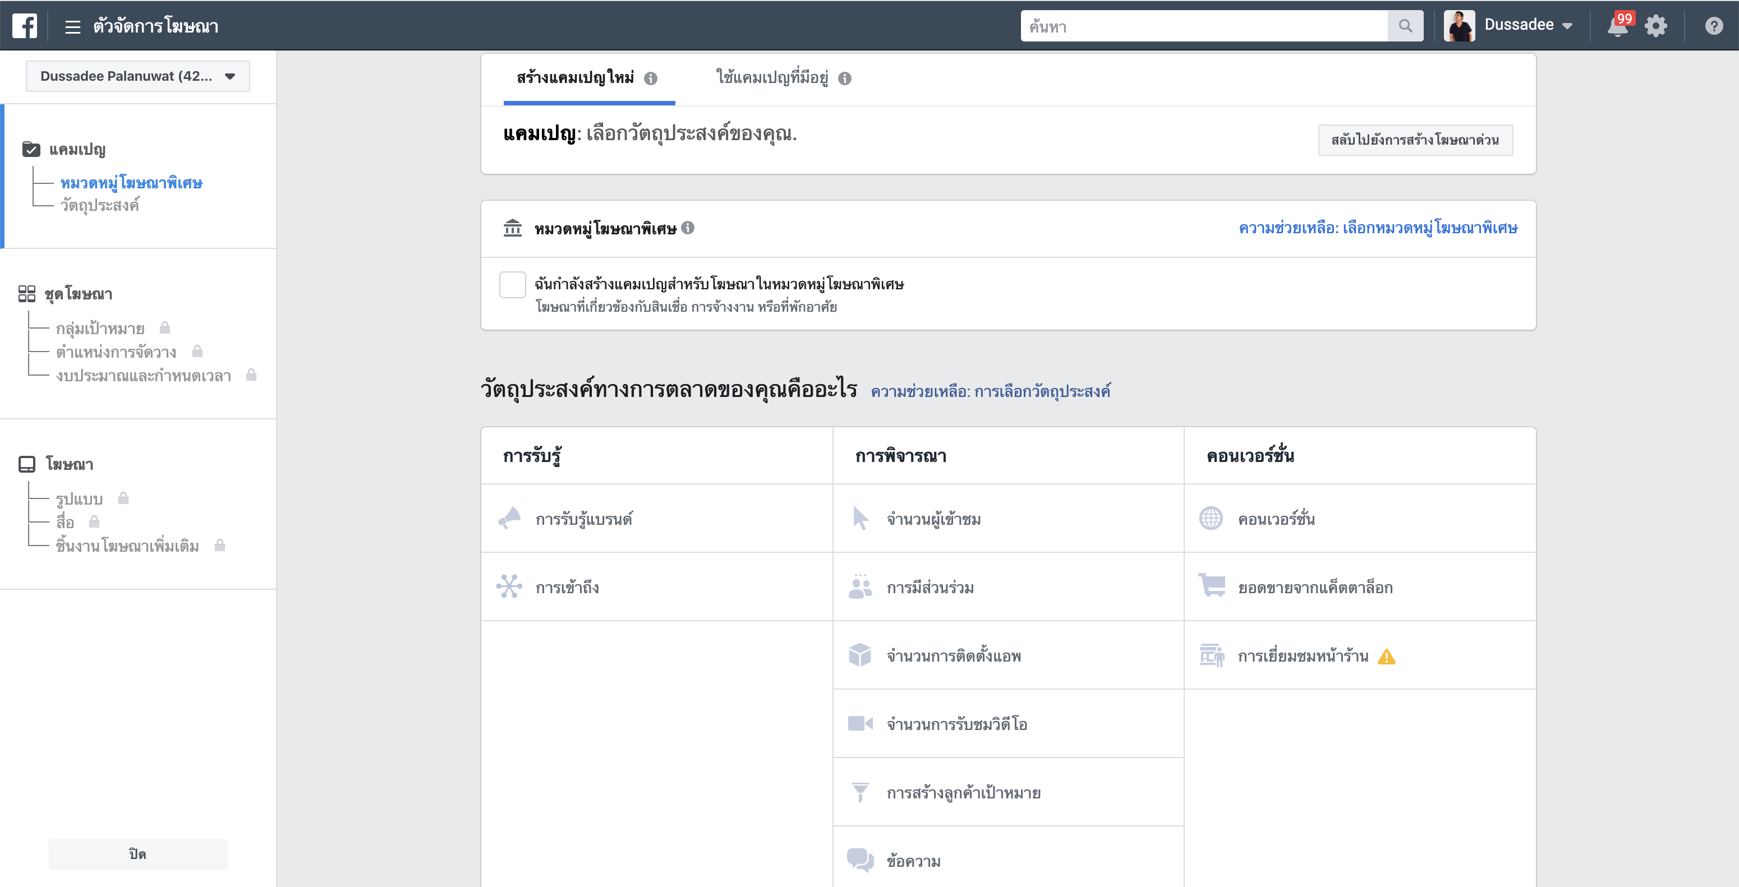
Task: Click the shopping cart icon for catalog sales
Action: pyautogui.click(x=1212, y=585)
